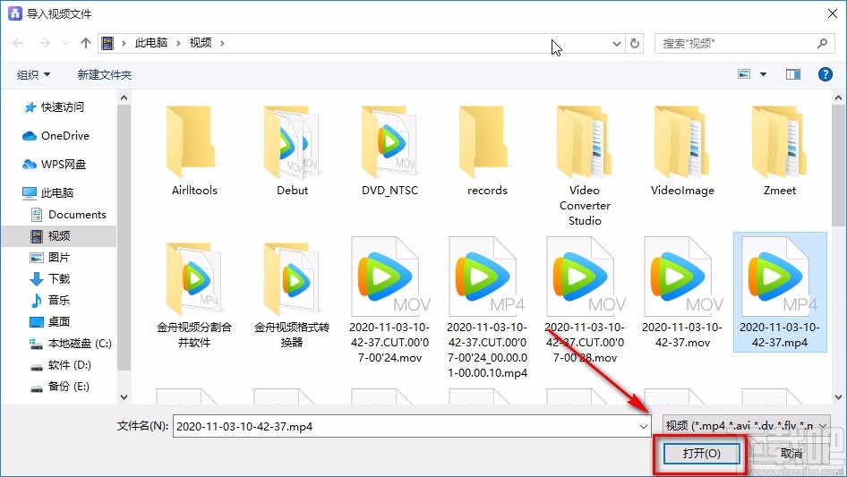This screenshot has height=477, width=847.
Task: Select the Airlltools folder
Action: point(194,151)
